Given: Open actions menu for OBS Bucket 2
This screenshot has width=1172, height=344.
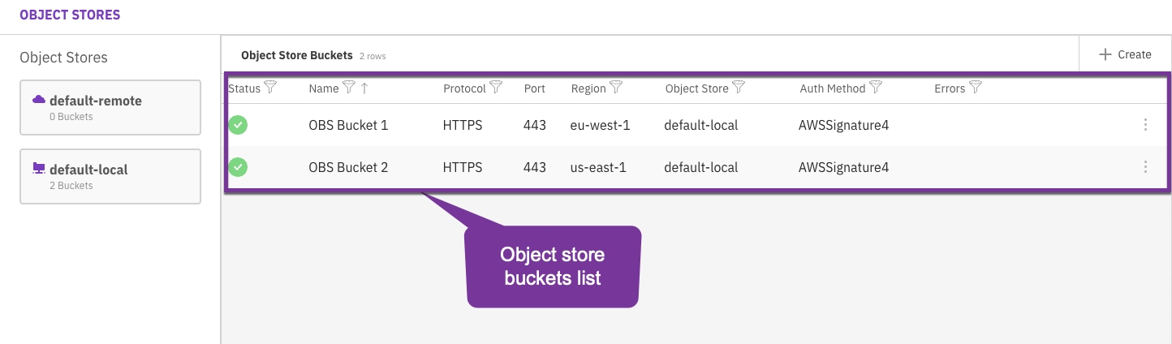Looking at the screenshot, I should 1145,167.
